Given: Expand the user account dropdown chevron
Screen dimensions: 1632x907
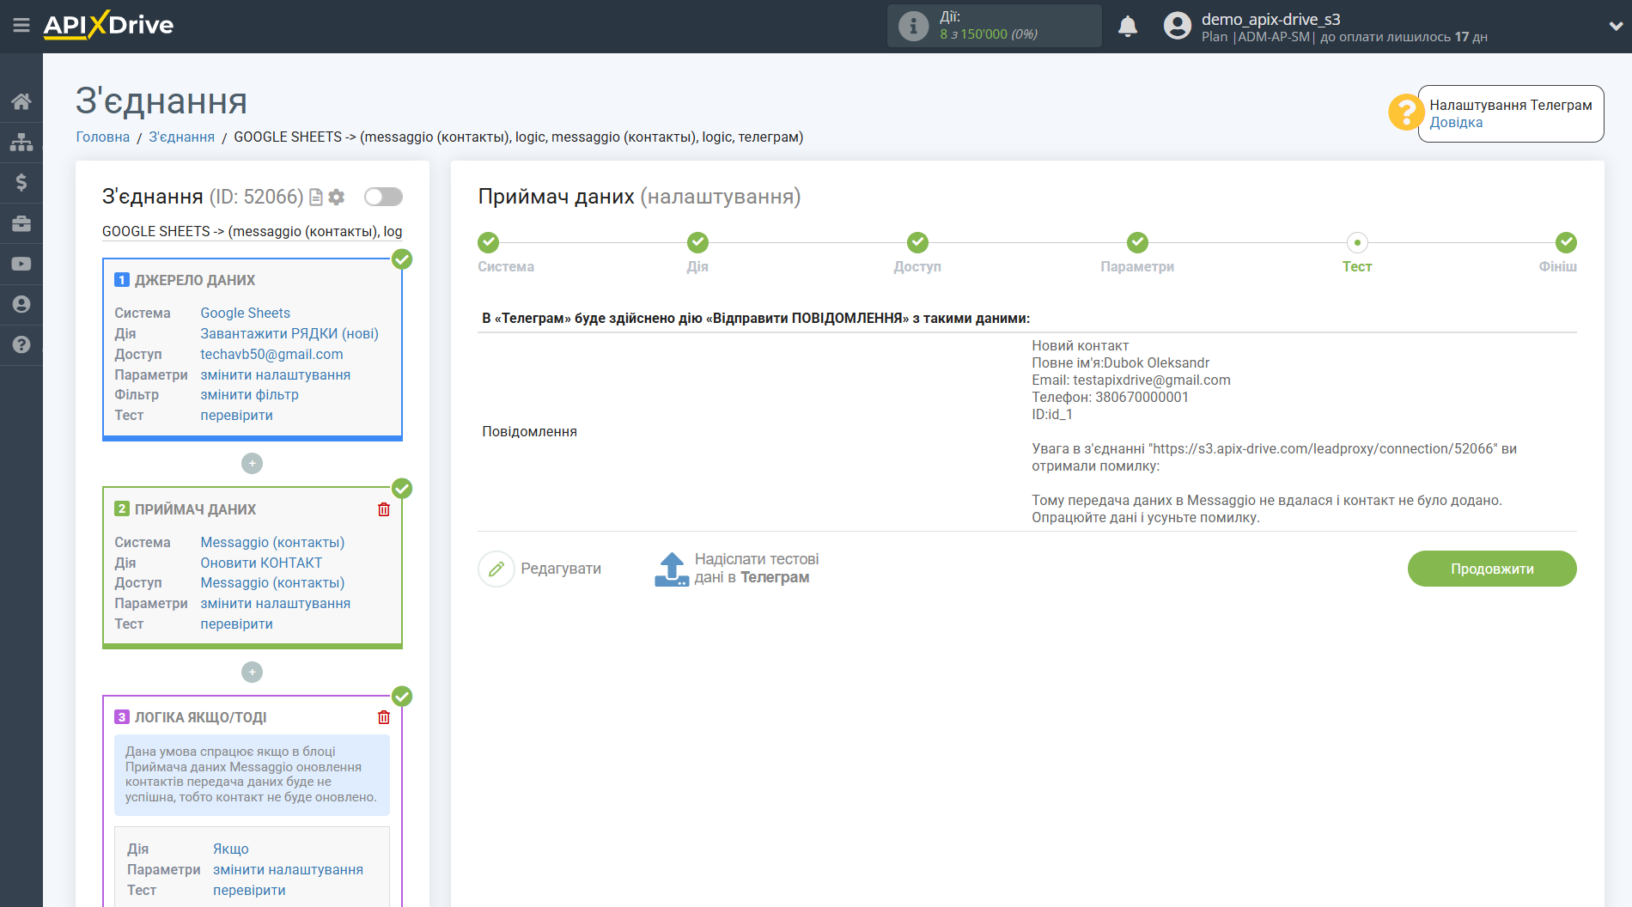Looking at the screenshot, I should click(x=1615, y=26).
